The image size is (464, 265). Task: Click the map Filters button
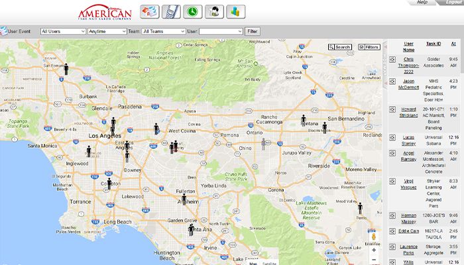point(369,47)
